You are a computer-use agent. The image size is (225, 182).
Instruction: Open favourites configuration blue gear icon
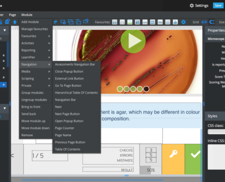pos(183,22)
